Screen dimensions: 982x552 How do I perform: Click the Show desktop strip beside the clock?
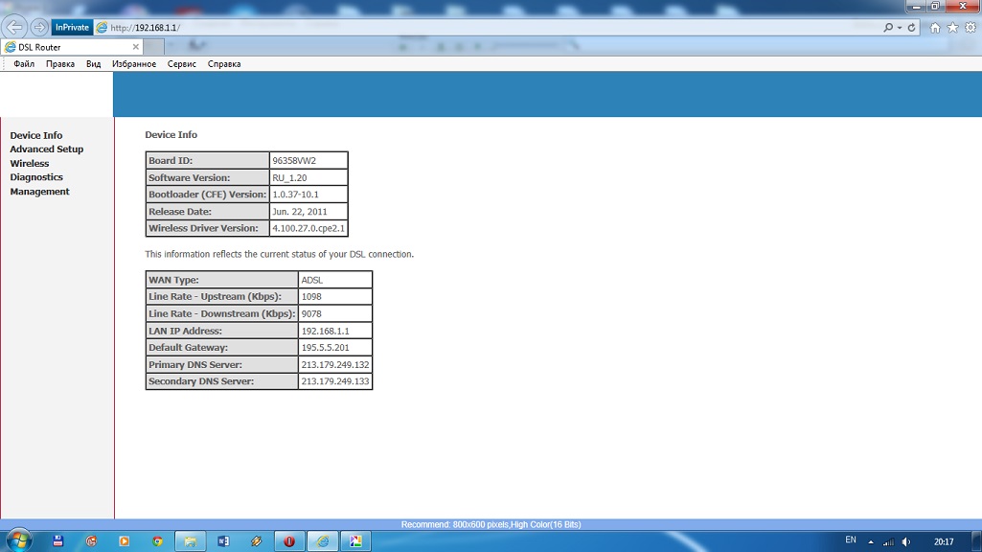(x=977, y=541)
